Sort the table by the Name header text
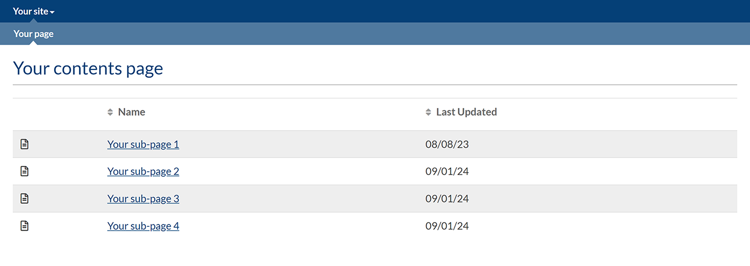Image resolution: width=750 pixels, height=266 pixels. pos(132,112)
